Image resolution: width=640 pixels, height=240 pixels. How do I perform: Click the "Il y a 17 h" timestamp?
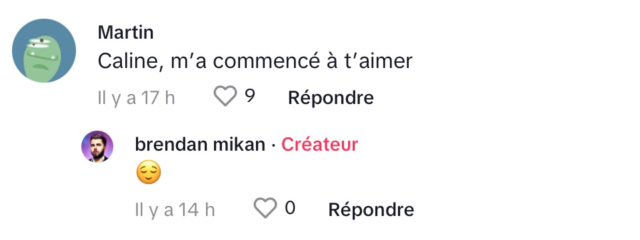point(136,98)
